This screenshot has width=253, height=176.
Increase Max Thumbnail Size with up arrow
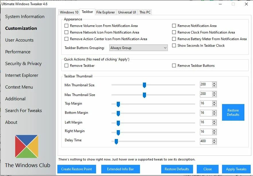214,93
